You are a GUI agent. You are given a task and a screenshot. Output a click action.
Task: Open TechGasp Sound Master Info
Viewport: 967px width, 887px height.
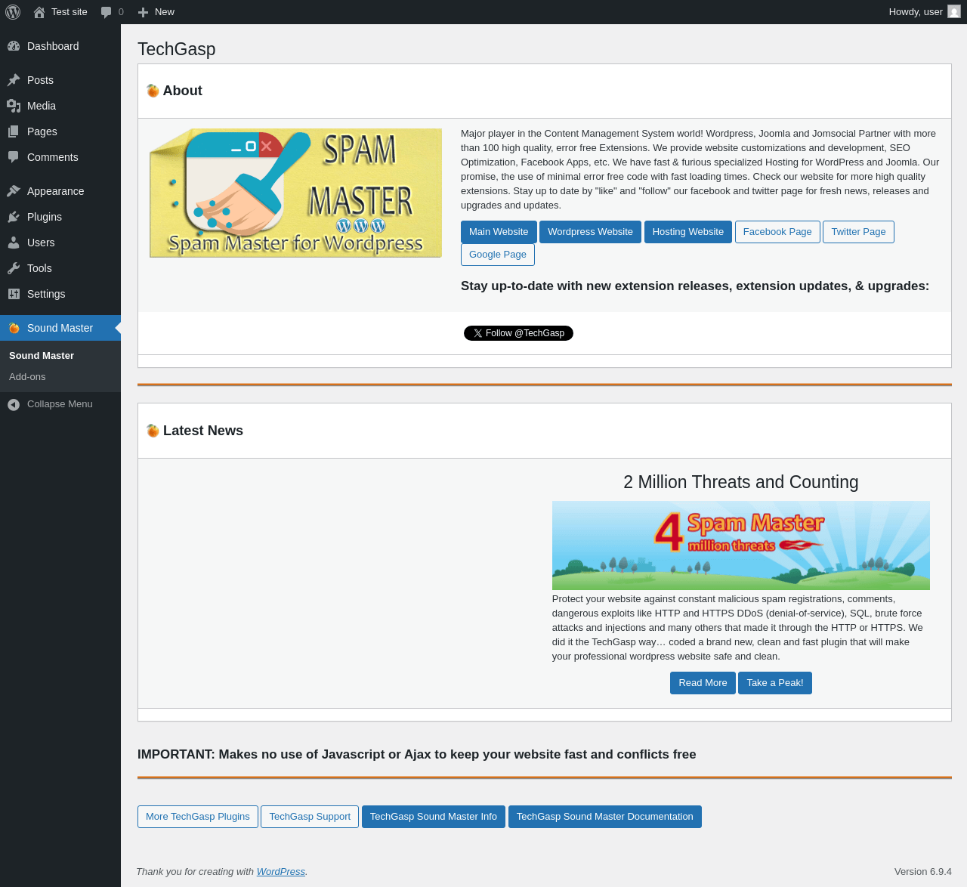pos(434,817)
